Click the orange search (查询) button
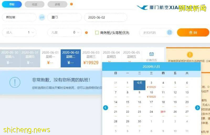 [x=193, y=32]
